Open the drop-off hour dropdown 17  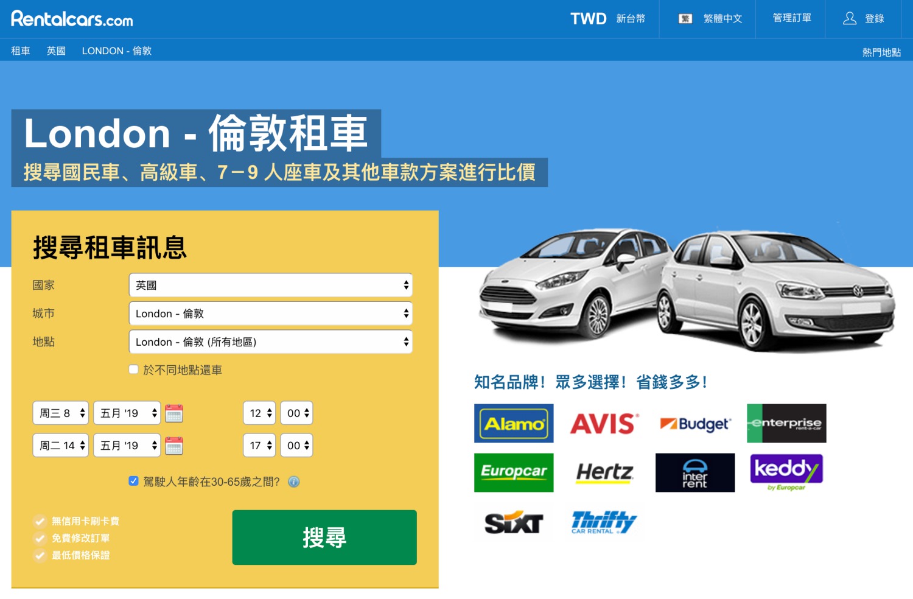pos(259,445)
